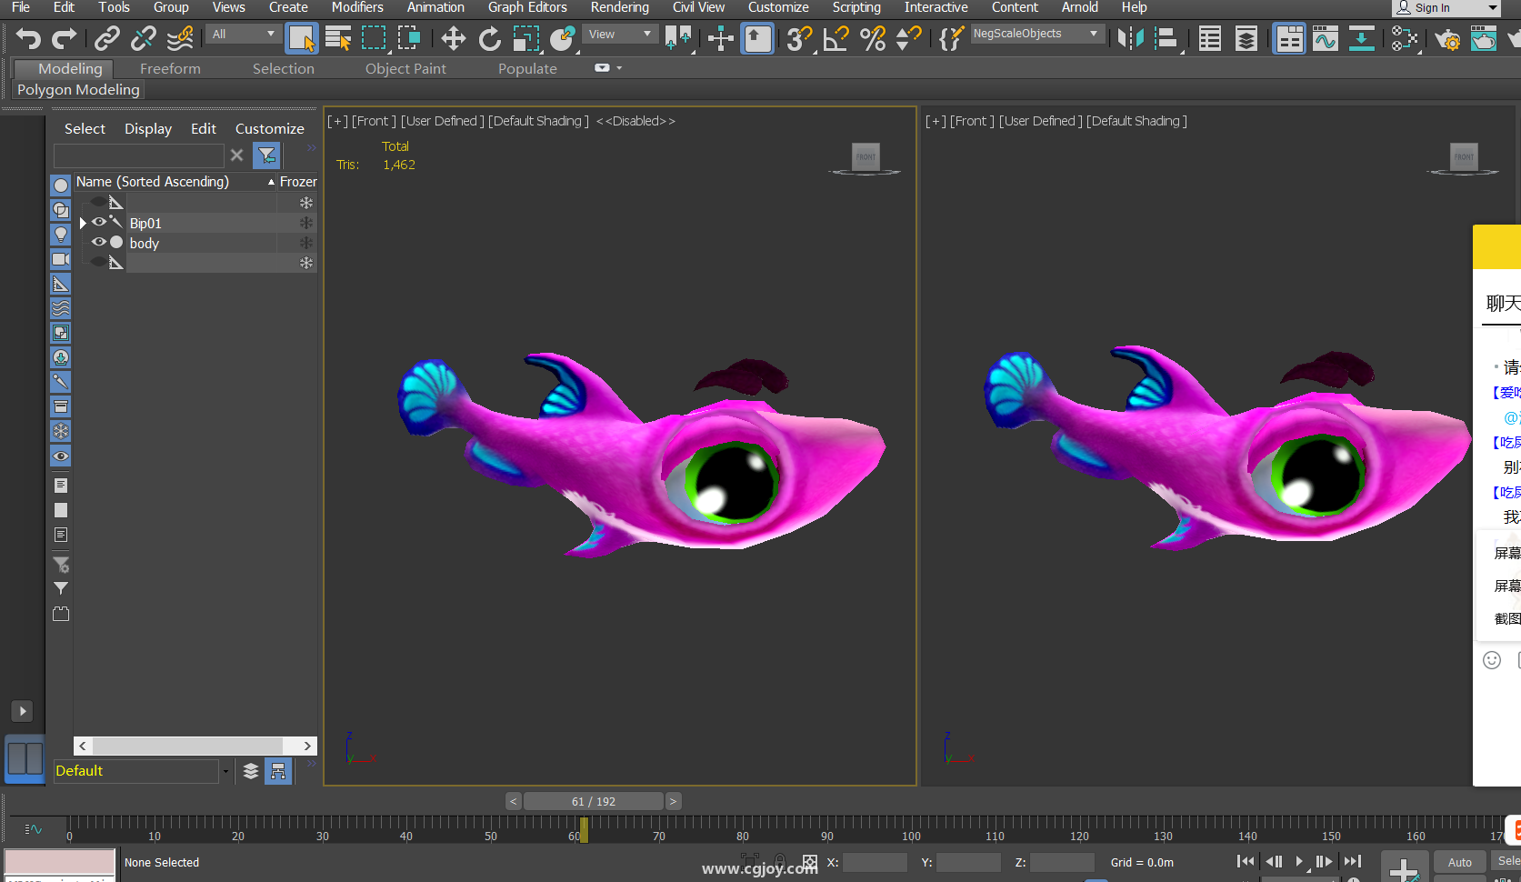Open the Curve Editor from the toolbar
This screenshot has width=1521, height=882.
(1325, 38)
